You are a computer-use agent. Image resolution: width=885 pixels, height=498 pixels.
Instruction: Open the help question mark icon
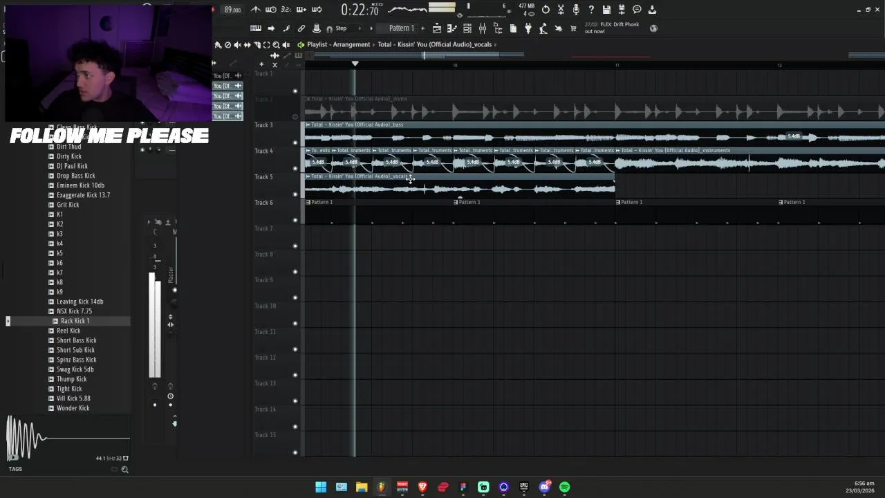591,10
